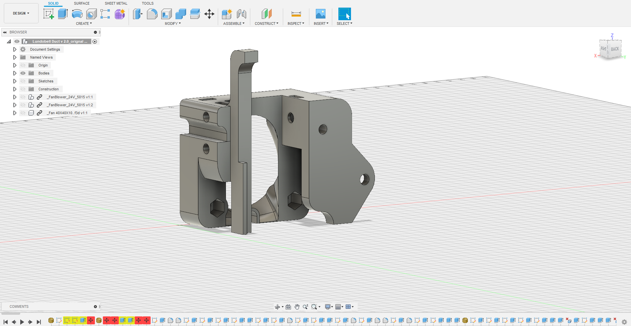Screen dimensions: 631x326
Task: Open the CONSTRUCT dropdown menu
Action: pos(266,23)
